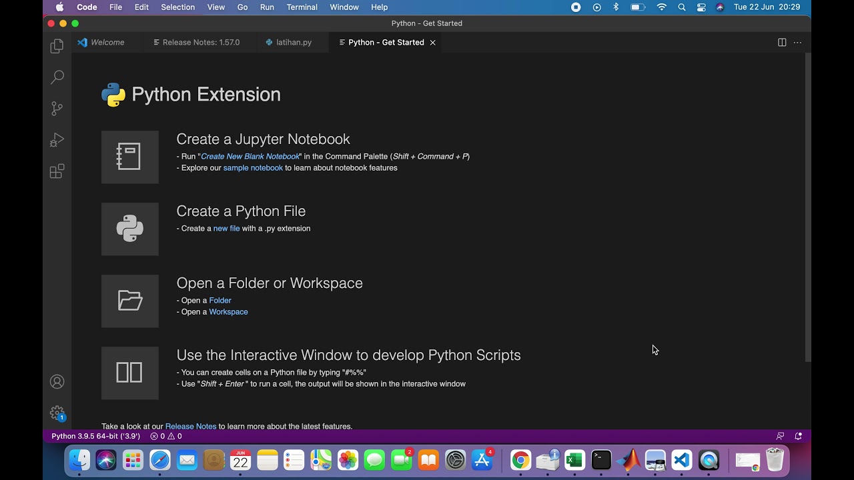The width and height of the screenshot is (854, 480).
Task: Open the editor More Actions ellipsis menu
Action: [797, 42]
